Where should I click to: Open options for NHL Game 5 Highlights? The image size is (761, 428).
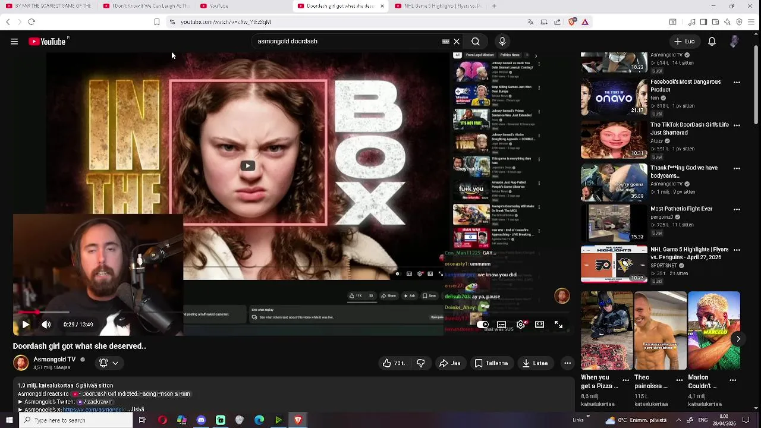coord(737,250)
